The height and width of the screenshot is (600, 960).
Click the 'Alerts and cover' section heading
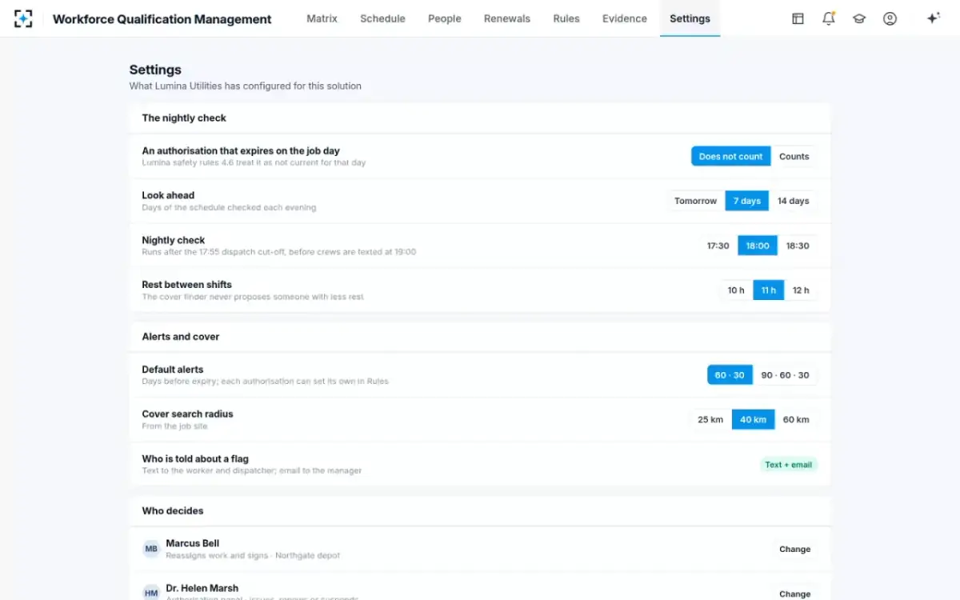pos(181,337)
